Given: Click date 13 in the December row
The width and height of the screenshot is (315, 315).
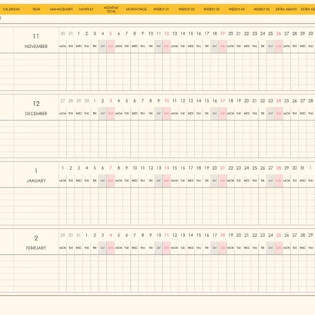Looking at the screenshot, I should [x=190, y=101].
